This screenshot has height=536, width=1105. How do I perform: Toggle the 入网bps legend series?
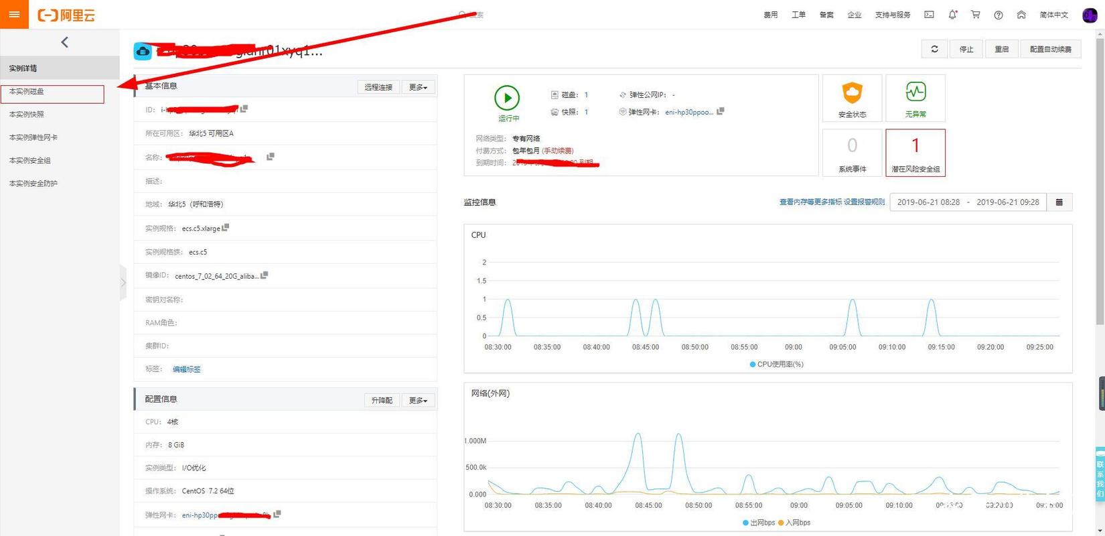tap(794, 523)
